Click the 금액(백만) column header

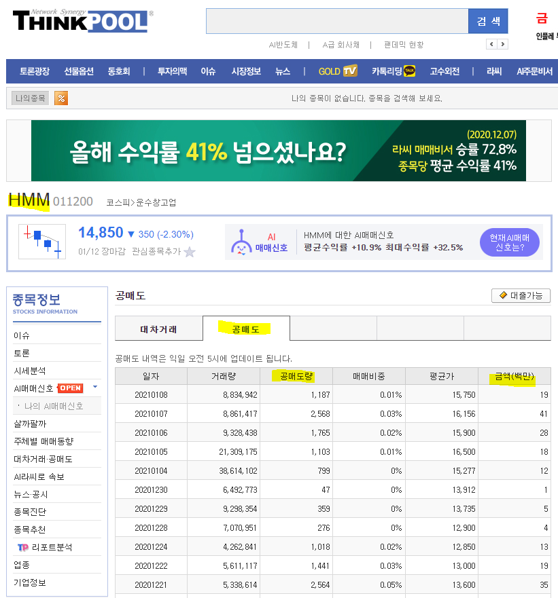point(515,376)
